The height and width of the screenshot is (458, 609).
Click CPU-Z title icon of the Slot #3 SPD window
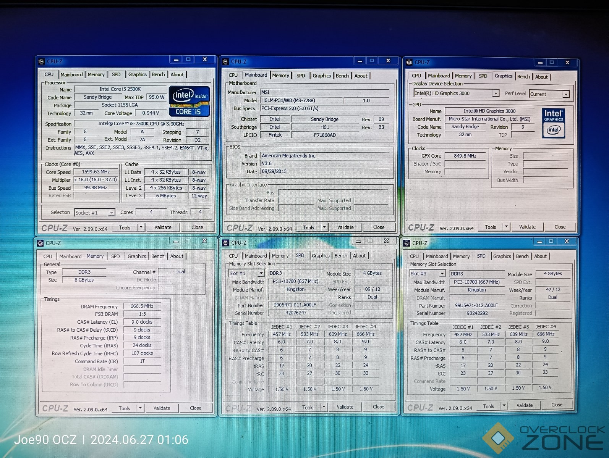pyautogui.click(x=407, y=243)
